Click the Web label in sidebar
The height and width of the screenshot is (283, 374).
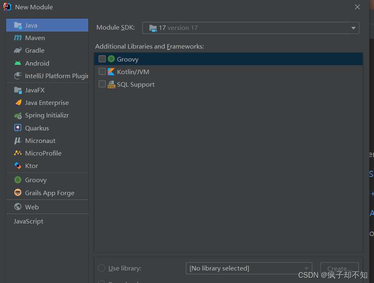coord(32,207)
